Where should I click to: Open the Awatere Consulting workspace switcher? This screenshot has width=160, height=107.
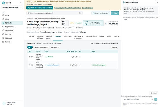[x=12, y=7]
